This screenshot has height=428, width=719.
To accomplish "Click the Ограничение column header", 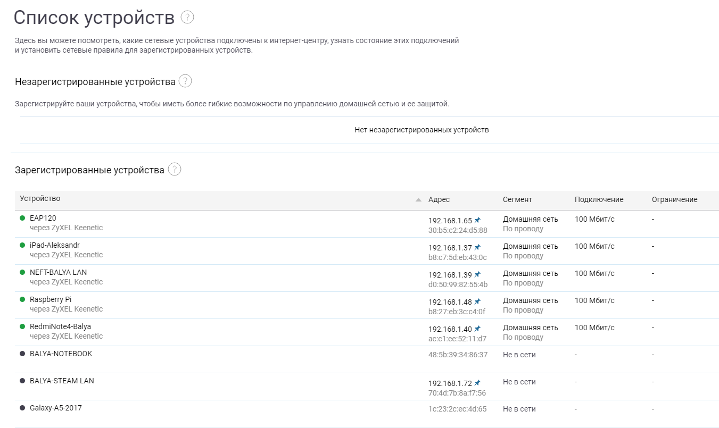I will coord(674,199).
